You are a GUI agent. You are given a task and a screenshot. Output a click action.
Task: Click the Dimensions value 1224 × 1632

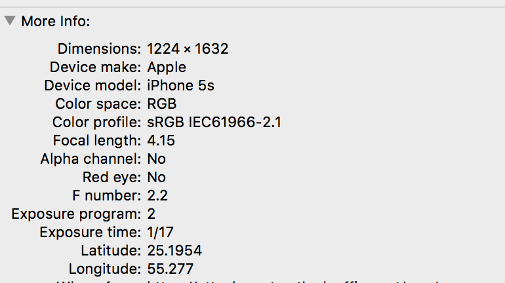pos(188,48)
